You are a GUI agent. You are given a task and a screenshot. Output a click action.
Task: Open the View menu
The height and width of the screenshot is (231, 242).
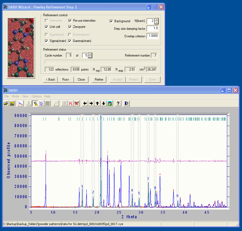(x=25, y=96)
